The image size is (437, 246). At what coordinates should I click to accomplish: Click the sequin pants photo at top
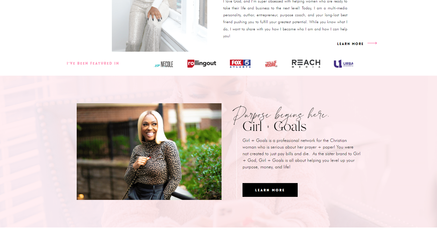point(159,26)
